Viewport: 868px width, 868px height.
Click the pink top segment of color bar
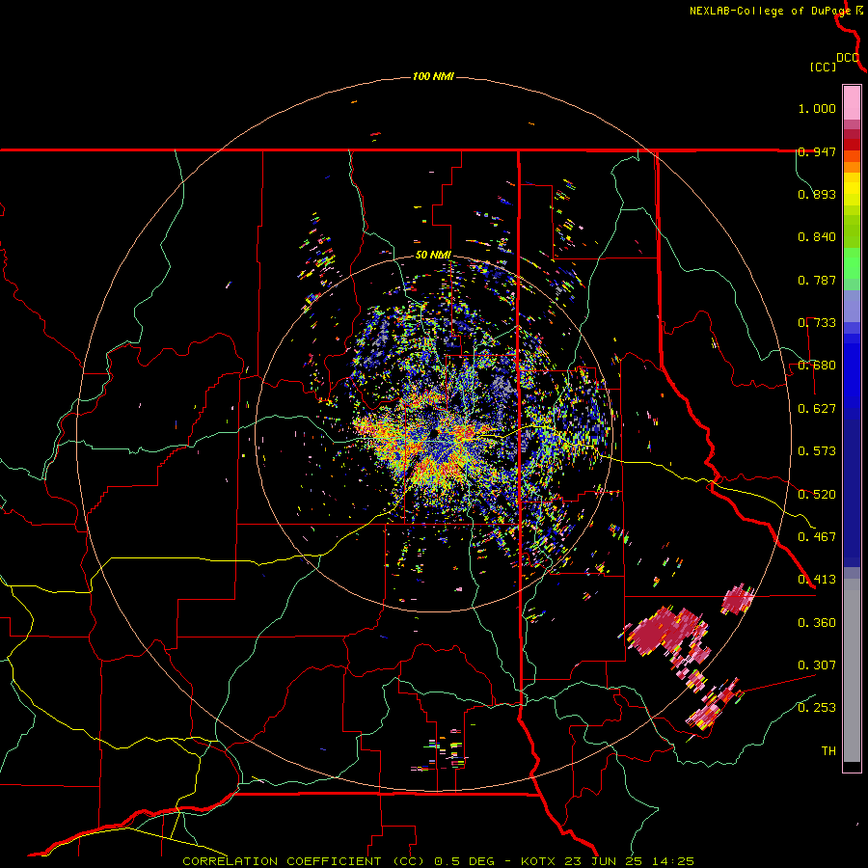click(x=852, y=103)
